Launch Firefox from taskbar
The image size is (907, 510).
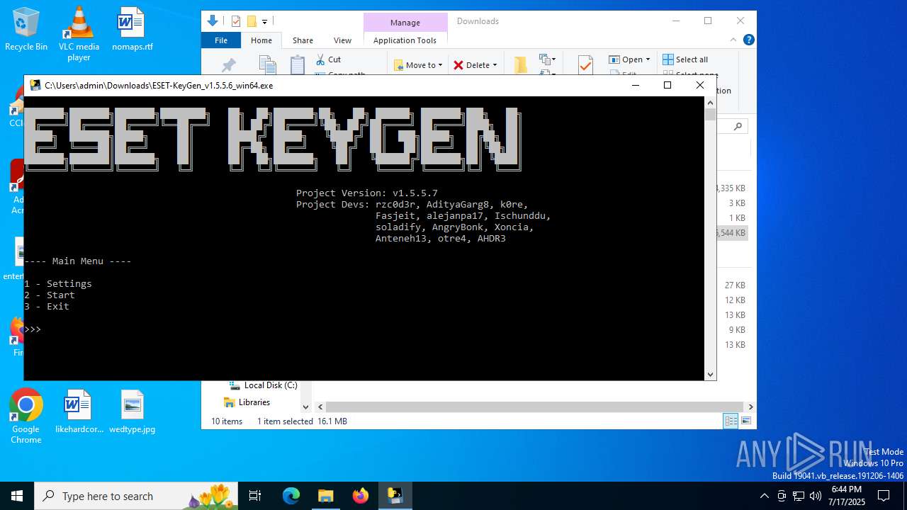tap(360, 496)
